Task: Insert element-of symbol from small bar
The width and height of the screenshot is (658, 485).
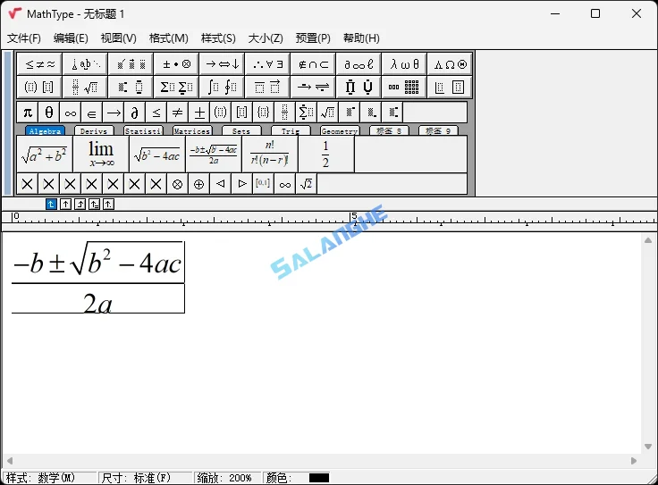Action: (92, 113)
